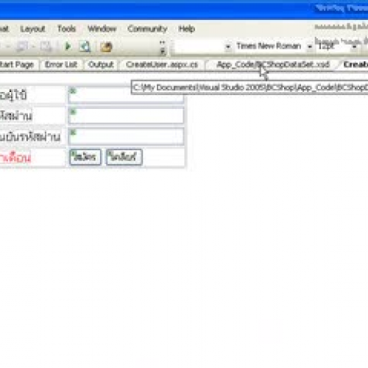Open the Times New Roman font dropdown
Viewport: 368px width, 368px height.
click(309, 46)
